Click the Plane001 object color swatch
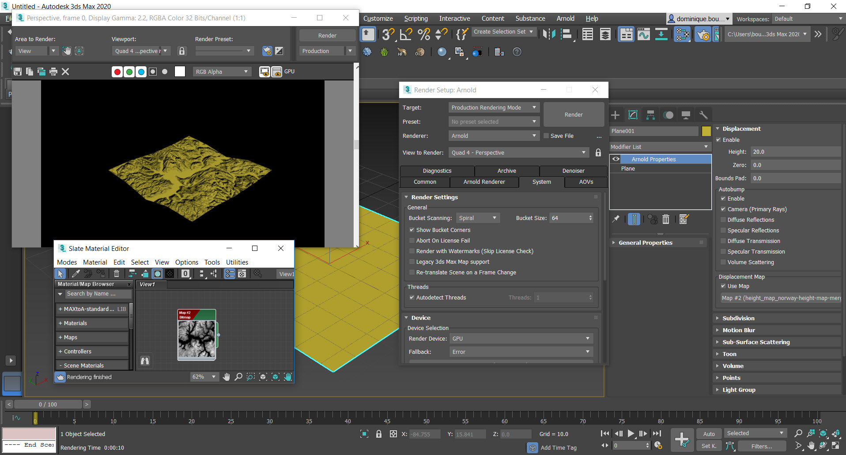 click(706, 131)
